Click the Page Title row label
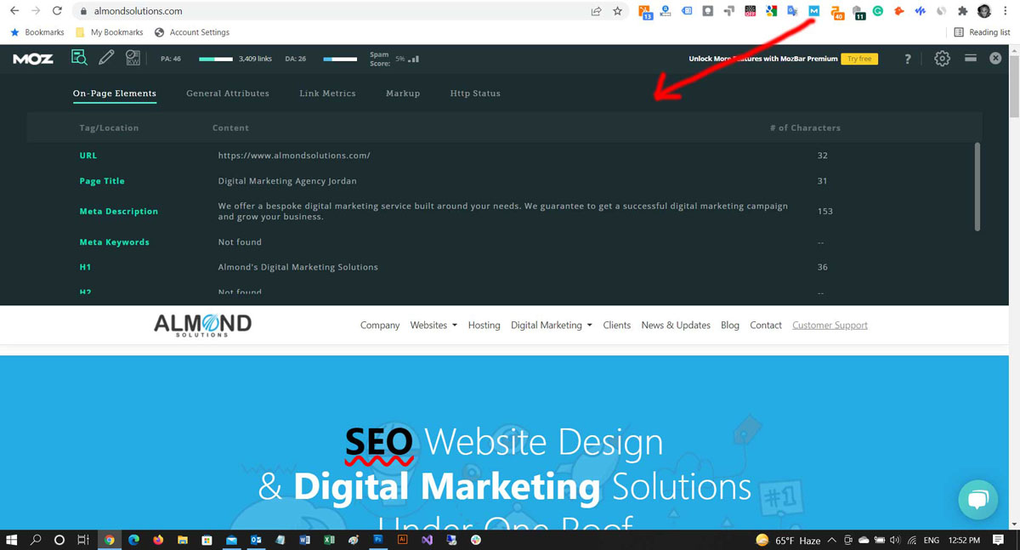Screen dimensions: 1020x550 [x=102, y=181]
